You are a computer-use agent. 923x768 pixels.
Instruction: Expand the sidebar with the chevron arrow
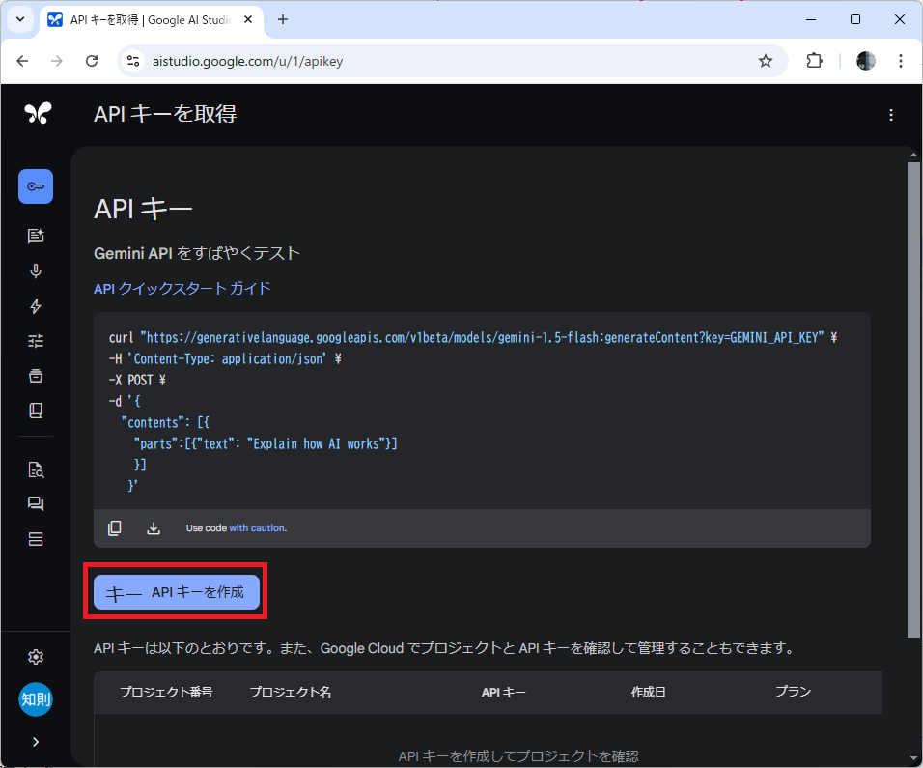(36, 742)
